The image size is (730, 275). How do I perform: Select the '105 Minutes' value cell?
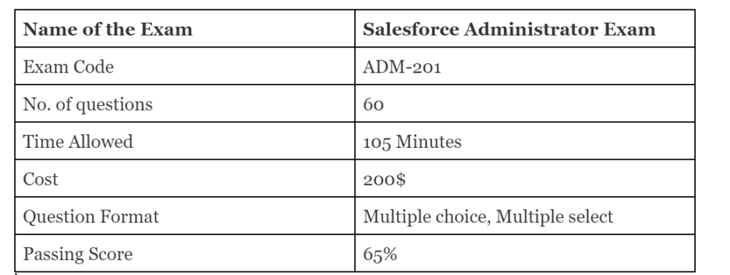pyautogui.click(x=525, y=141)
